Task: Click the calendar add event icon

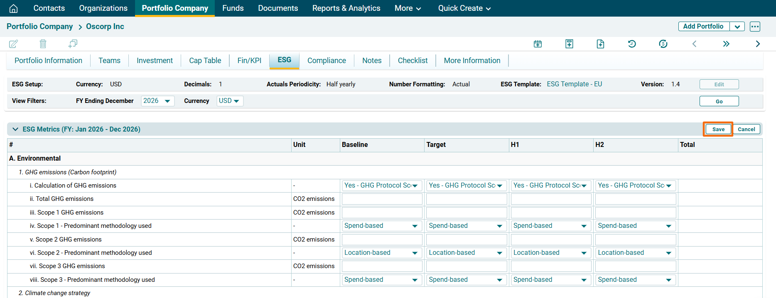Action: tap(538, 44)
